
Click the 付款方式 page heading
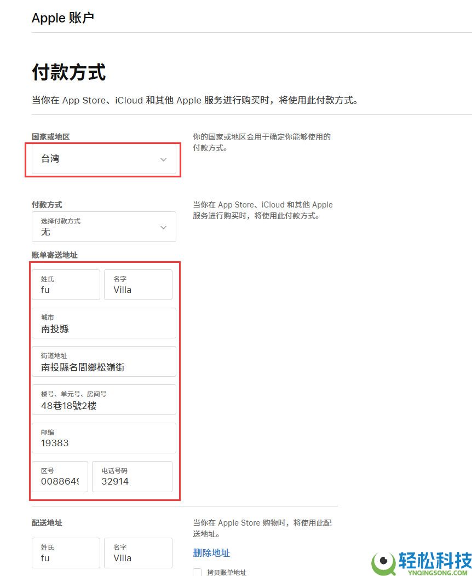69,71
